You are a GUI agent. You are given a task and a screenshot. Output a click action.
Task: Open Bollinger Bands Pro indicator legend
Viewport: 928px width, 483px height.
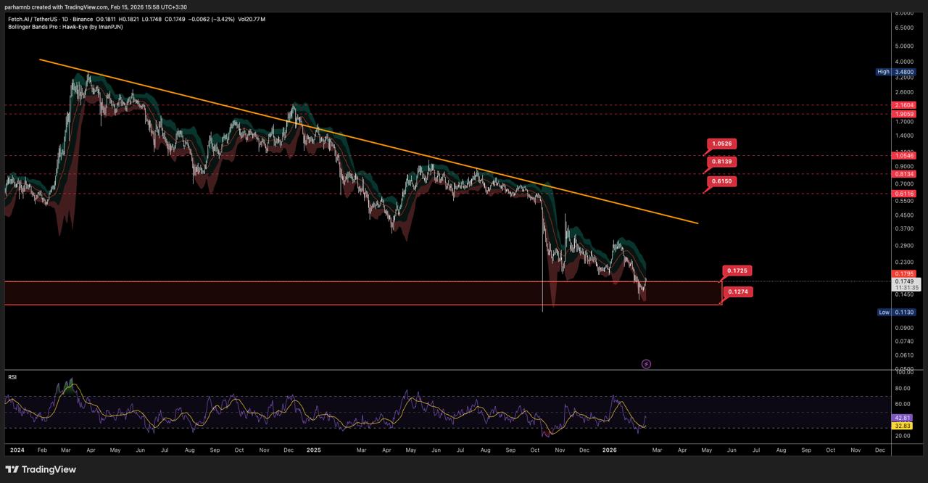coord(65,27)
